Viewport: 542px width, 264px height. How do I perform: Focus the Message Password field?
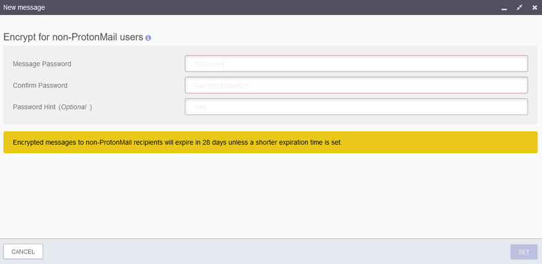coord(356,64)
